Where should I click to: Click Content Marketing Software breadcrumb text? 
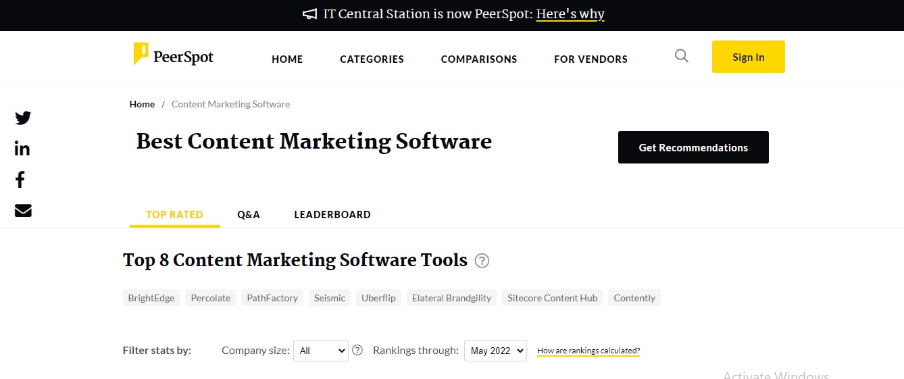230,104
